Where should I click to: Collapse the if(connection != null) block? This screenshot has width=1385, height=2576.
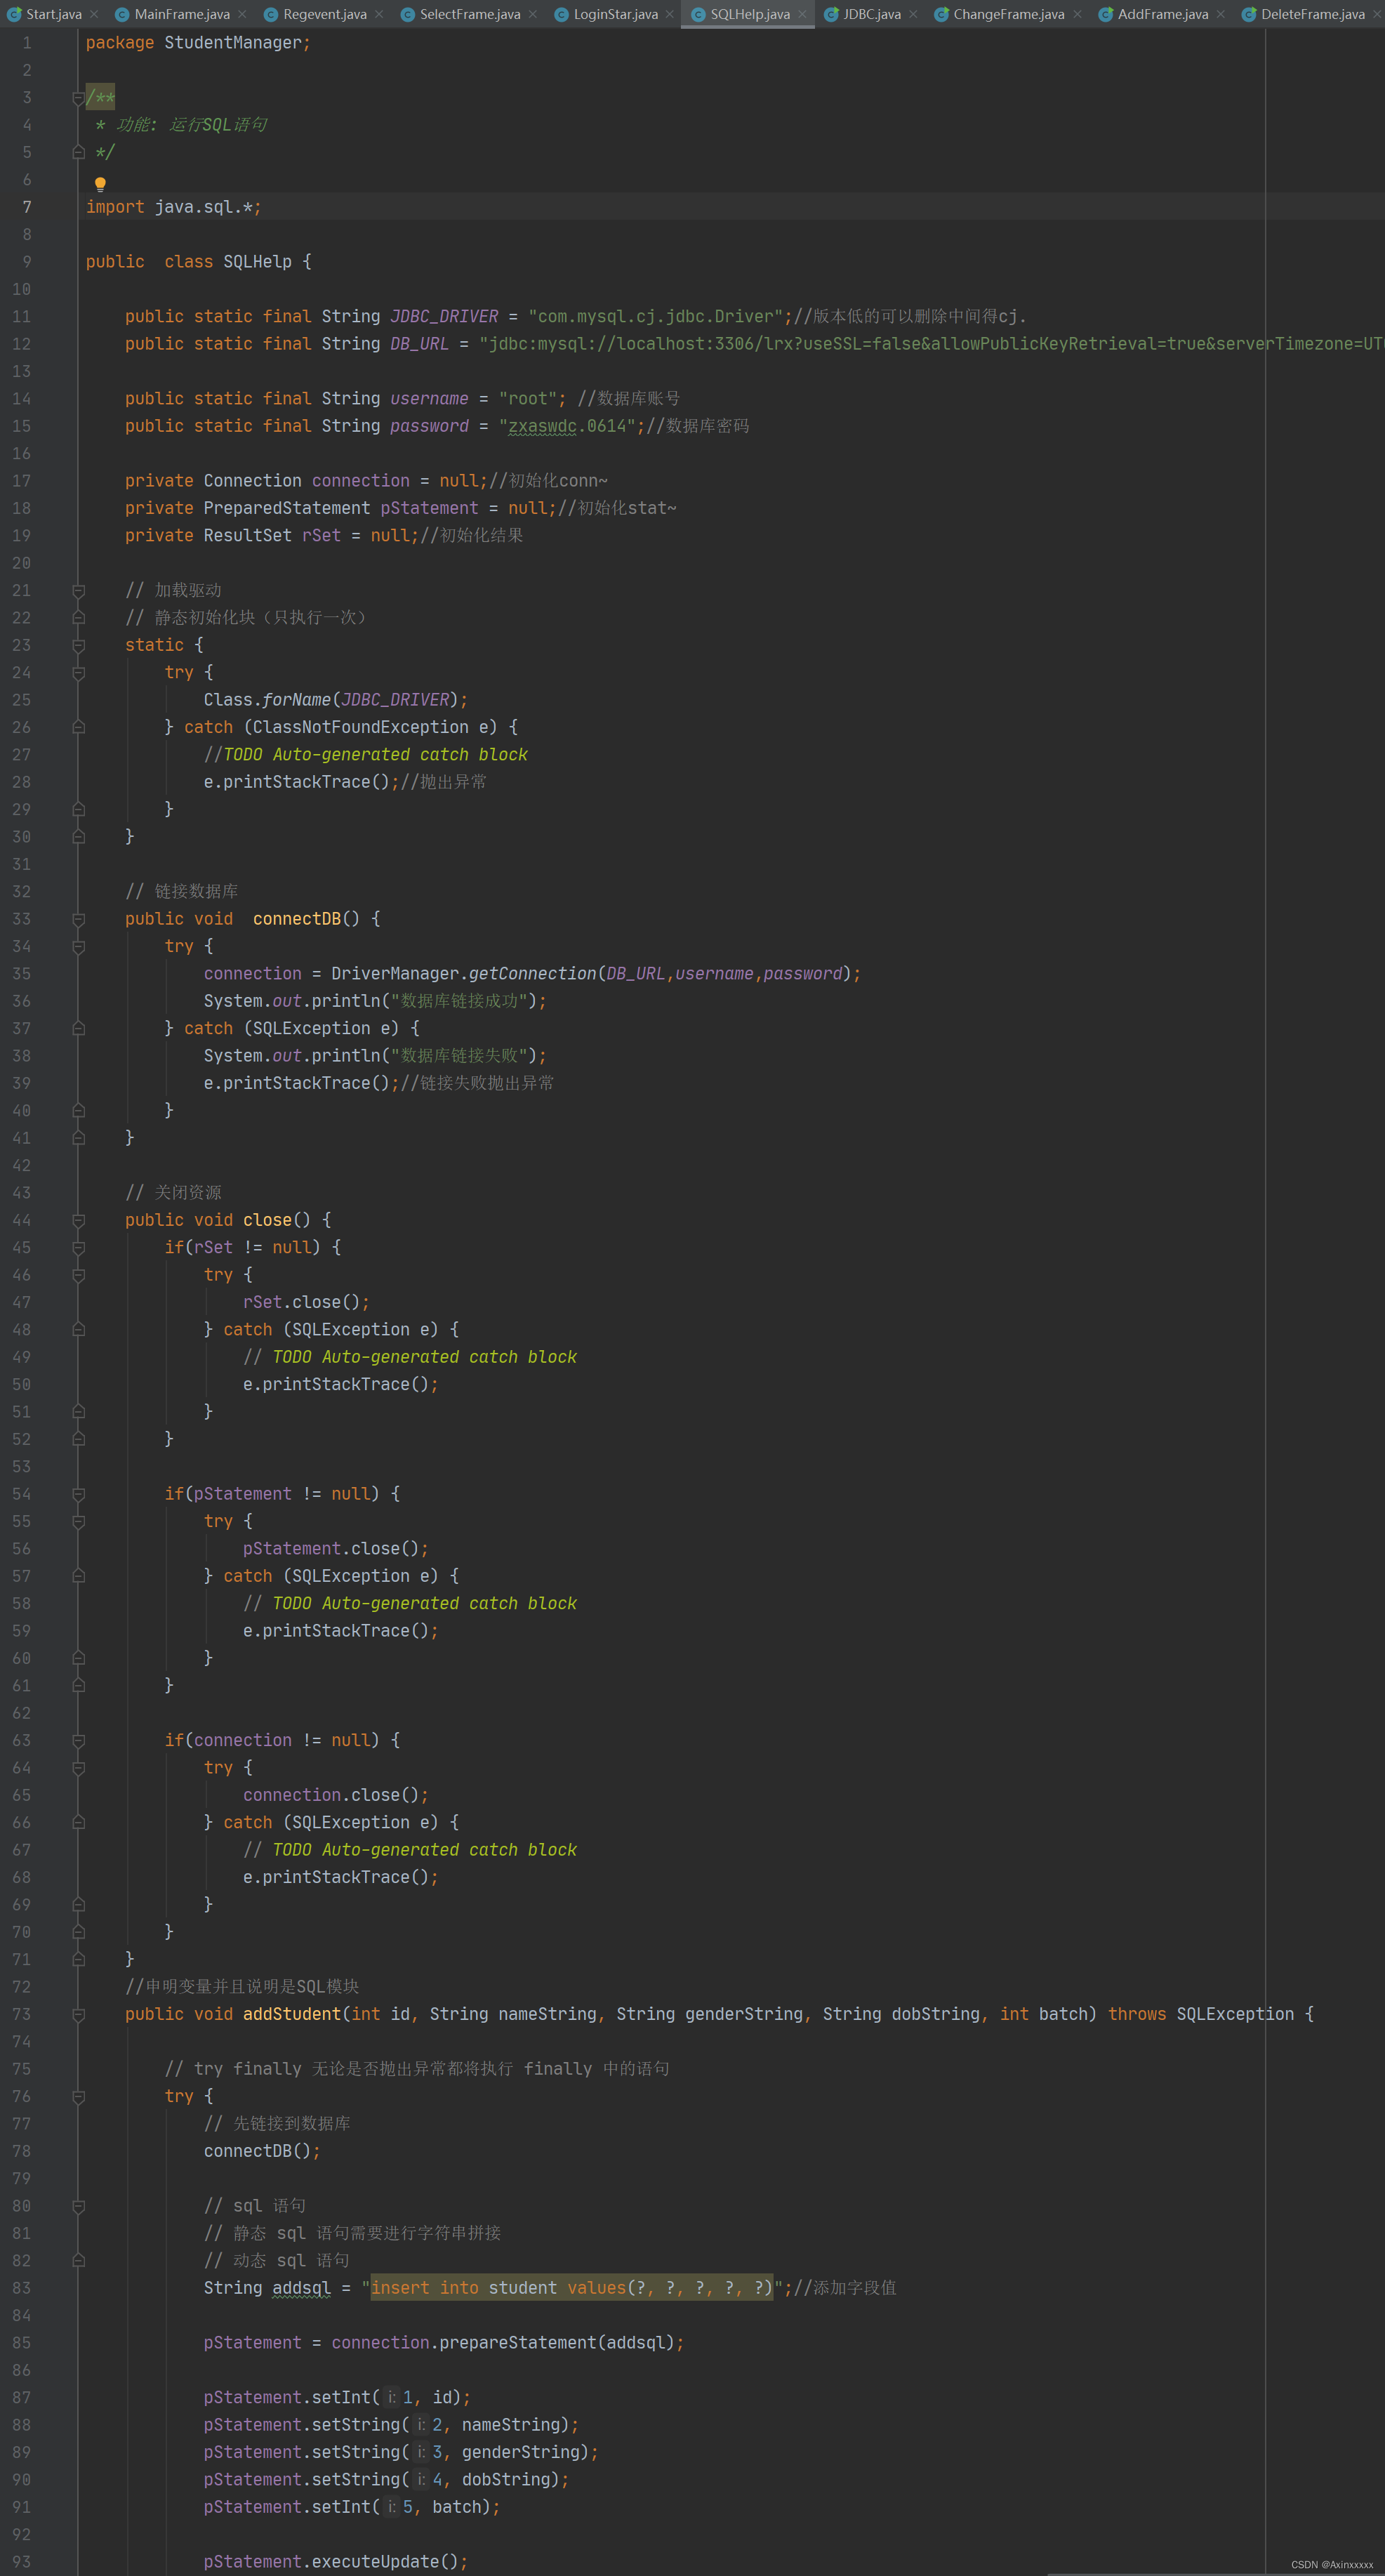point(78,1741)
